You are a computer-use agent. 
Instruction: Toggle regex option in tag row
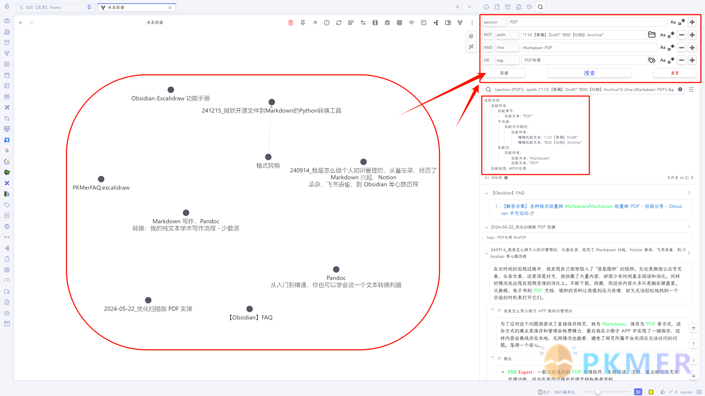coord(671,60)
